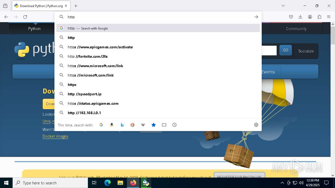Click the address bar text field
This screenshot has height=188, width=335.
(158, 17)
